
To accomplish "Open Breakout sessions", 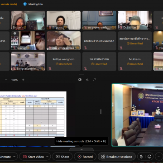I will coord(117,157).
